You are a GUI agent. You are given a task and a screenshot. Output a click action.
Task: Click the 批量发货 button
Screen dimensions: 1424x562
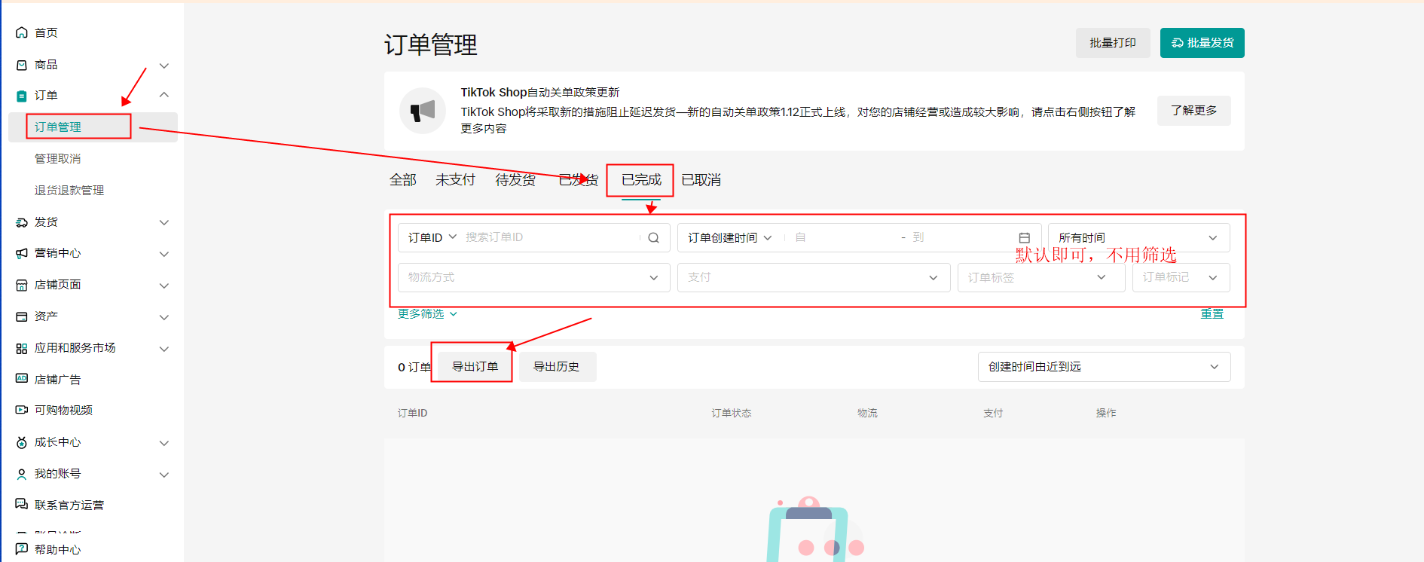click(1202, 43)
